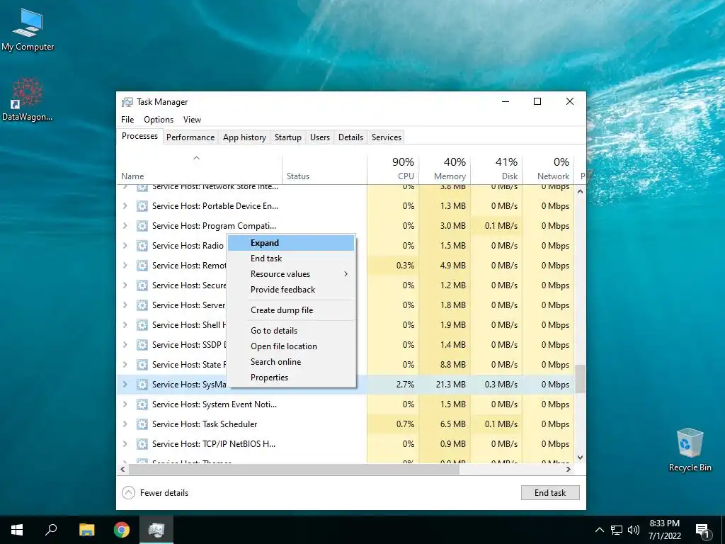Switch to the App history tab
The width and height of the screenshot is (725, 544).
click(x=244, y=137)
